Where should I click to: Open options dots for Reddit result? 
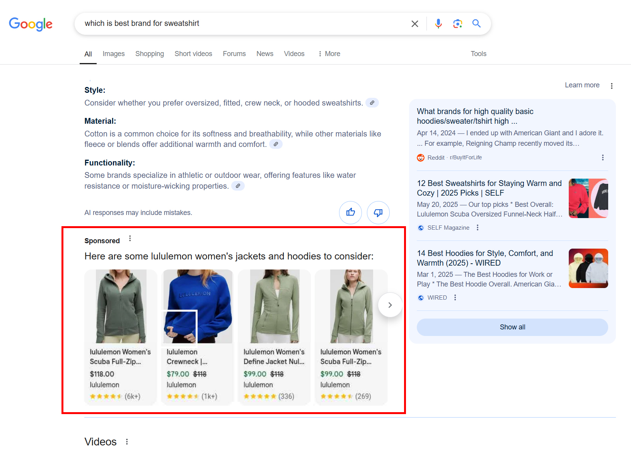(x=602, y=157)
